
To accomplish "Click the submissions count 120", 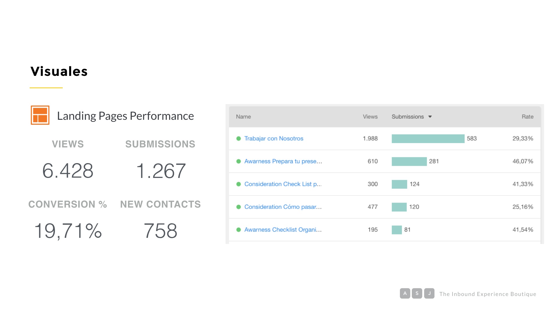I will click(x=414, y=207).
